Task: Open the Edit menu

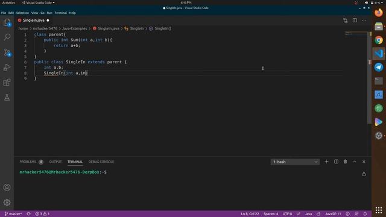Action: [11, 13]
